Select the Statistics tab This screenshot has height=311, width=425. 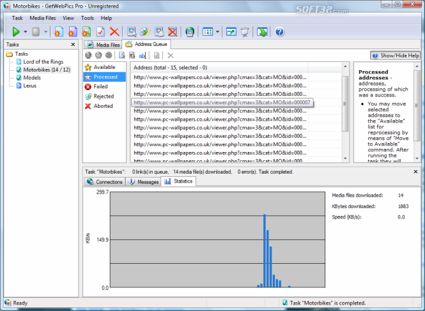[x=178, y=181]
